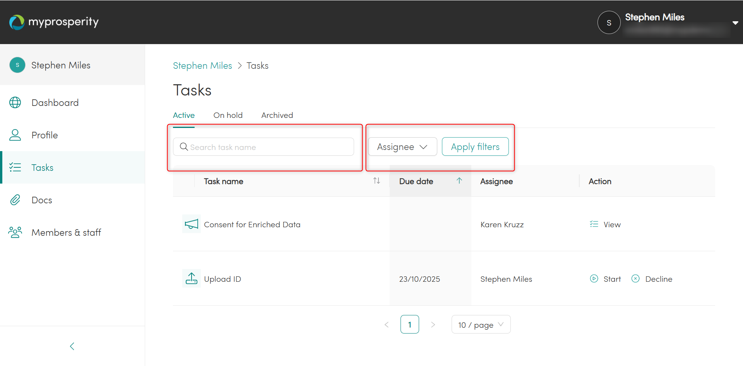The image size is (743, 366).
Task: Follow the Stephen Miles breadcrumb link
Action: (202, 66)
